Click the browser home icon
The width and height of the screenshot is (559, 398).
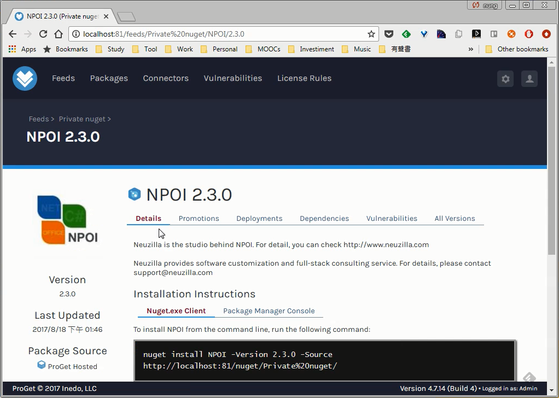coord(59,34)
